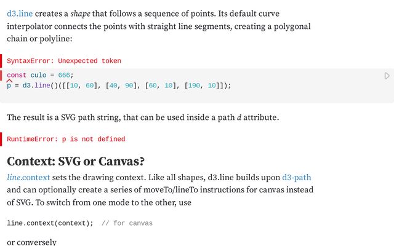The image size is (394, 246).
Task: Click the italic word 'shape' in first paragraph
Action: coord(81,14)
